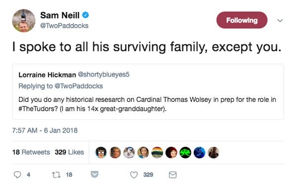Toggle the Following button
This screenshot has height=183, width=298.
242,20
